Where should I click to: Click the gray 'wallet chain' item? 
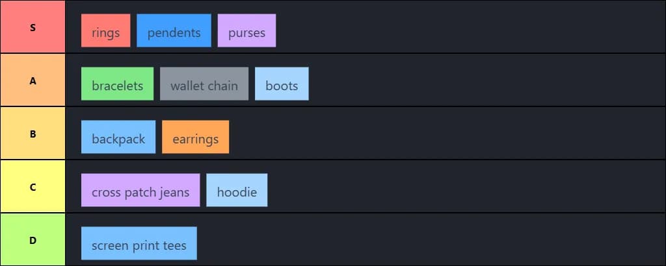[x=204, y=84]
